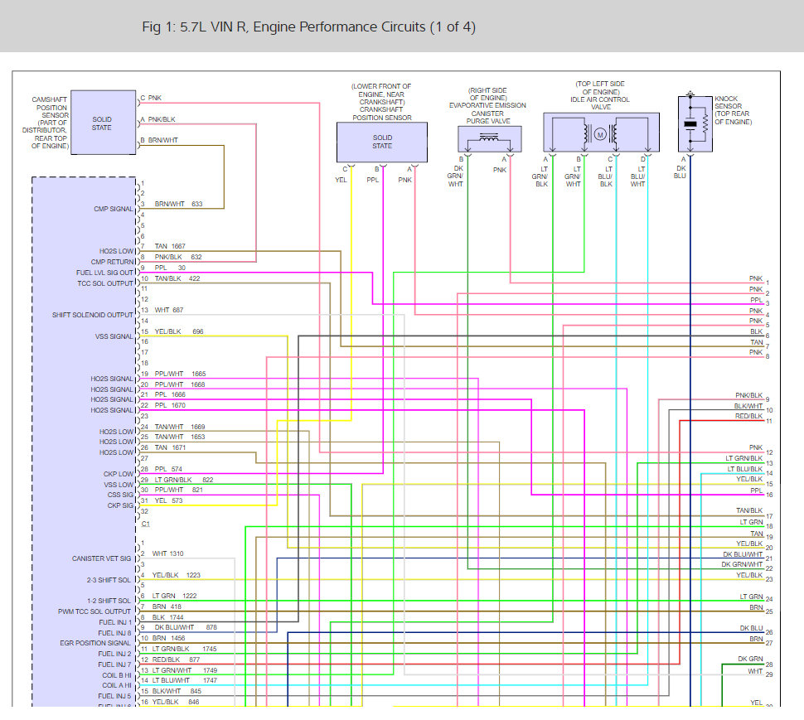Click wire label 'BRN/WHT 633'
Image resolution: width=804 pixels, height=720 pixels.
click(x=178, y=204)
